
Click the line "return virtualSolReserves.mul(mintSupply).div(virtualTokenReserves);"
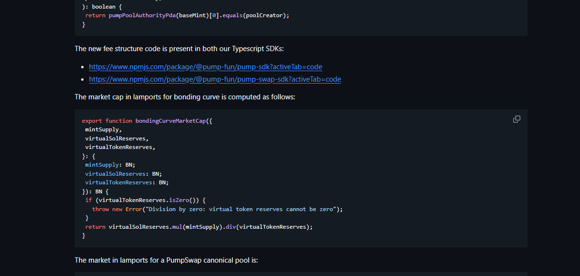pyautogui.click(x=199, y=227)
